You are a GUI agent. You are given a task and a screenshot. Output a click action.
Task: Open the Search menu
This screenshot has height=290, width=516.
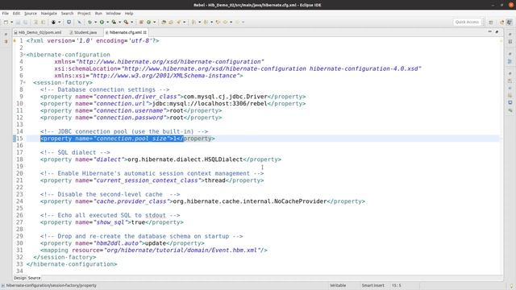(x=67, y=14)
